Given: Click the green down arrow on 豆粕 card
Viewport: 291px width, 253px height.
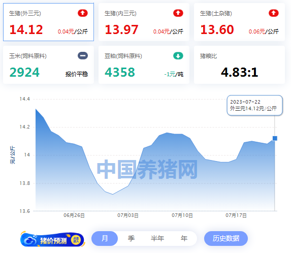Looking at the screenshot, I should pyautogui.click(x=178, y=56).
